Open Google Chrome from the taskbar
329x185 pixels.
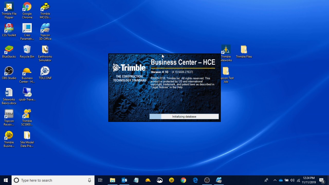pyautogui.click(x=183, y=180)
